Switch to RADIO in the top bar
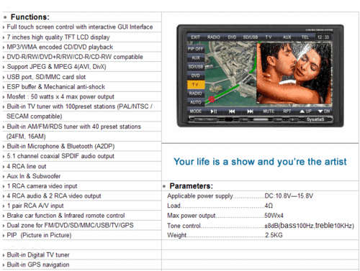This screenshot has width=360, height=271. (x=213, y=37)
